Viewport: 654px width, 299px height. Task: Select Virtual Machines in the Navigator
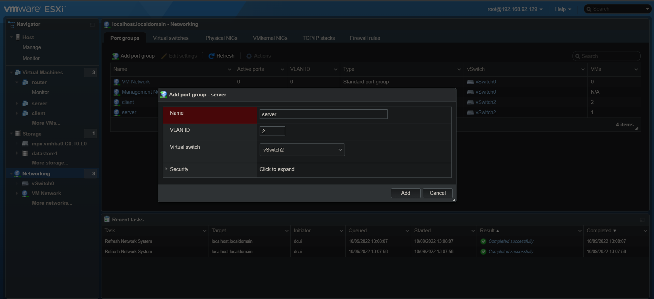click(43, 73)
